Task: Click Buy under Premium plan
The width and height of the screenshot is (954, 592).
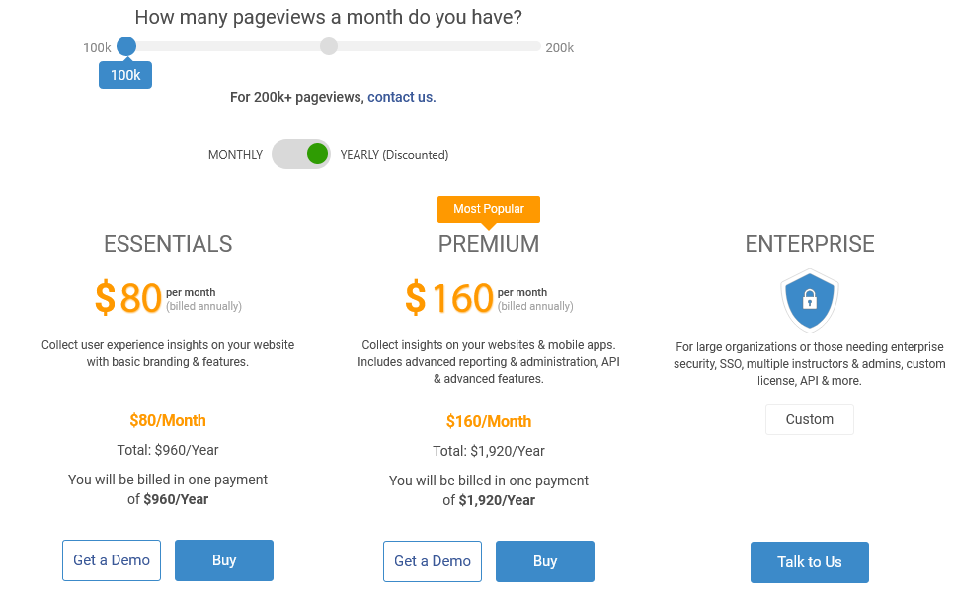Action: tap(545, 561)
